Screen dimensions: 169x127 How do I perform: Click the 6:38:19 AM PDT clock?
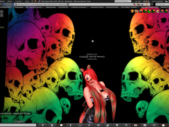coord(157,1)
